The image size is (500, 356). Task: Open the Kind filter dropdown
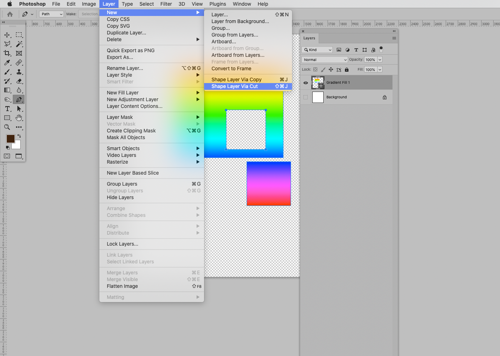click(317, 50)
